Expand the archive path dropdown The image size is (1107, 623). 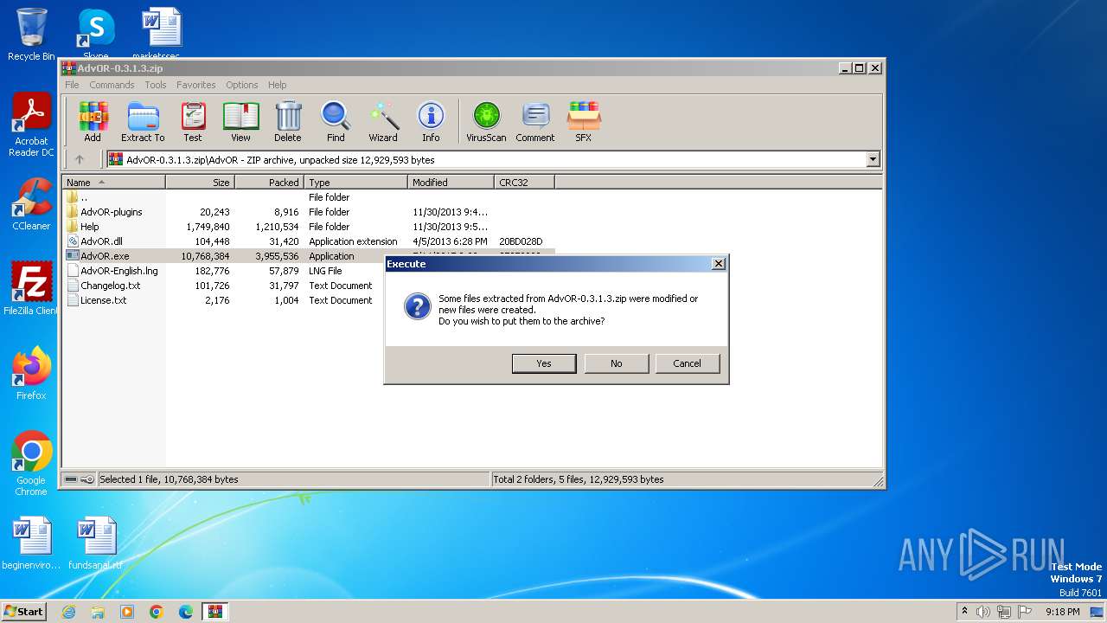[x=873, y=159]
